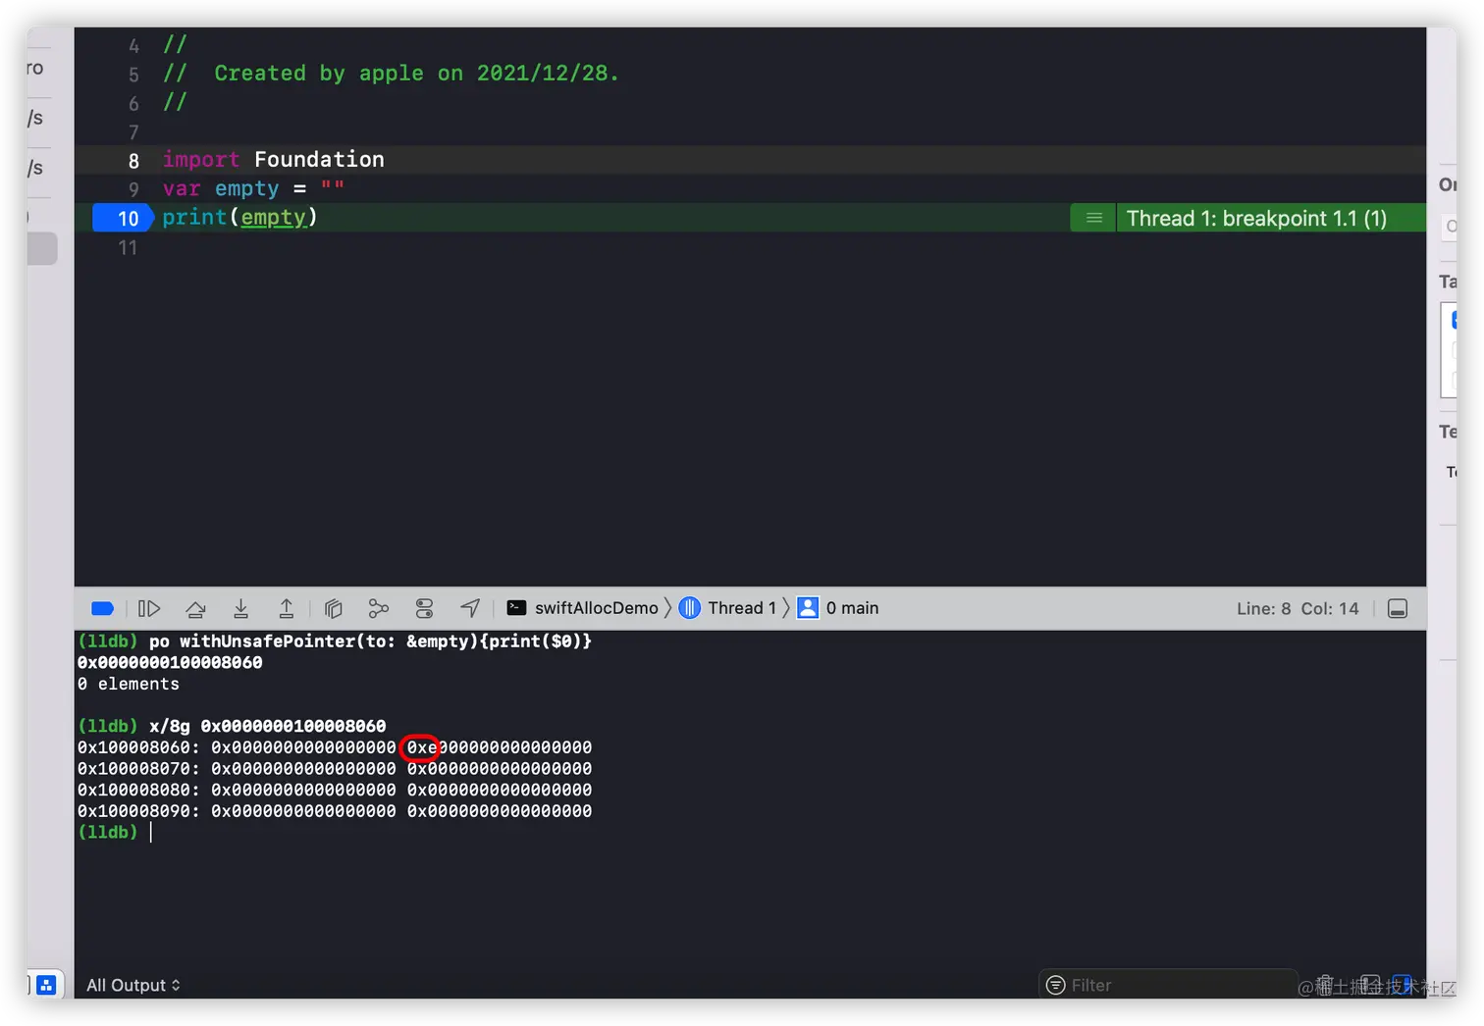This screenshot has height=1026, width=1484.
Task: Continue program execution in debug bar
Action: coord(149,608)
